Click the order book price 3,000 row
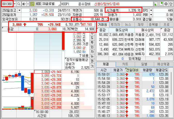 (64, 107)
